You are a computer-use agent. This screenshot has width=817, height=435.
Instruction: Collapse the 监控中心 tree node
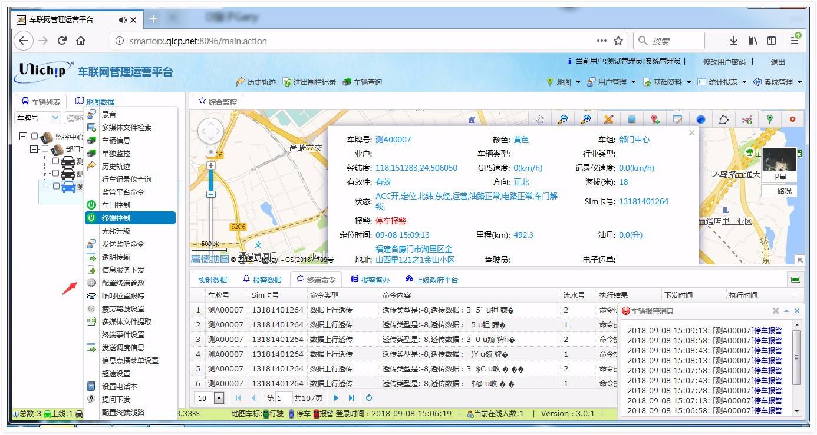pyautogui.click(x=24, y=136)
